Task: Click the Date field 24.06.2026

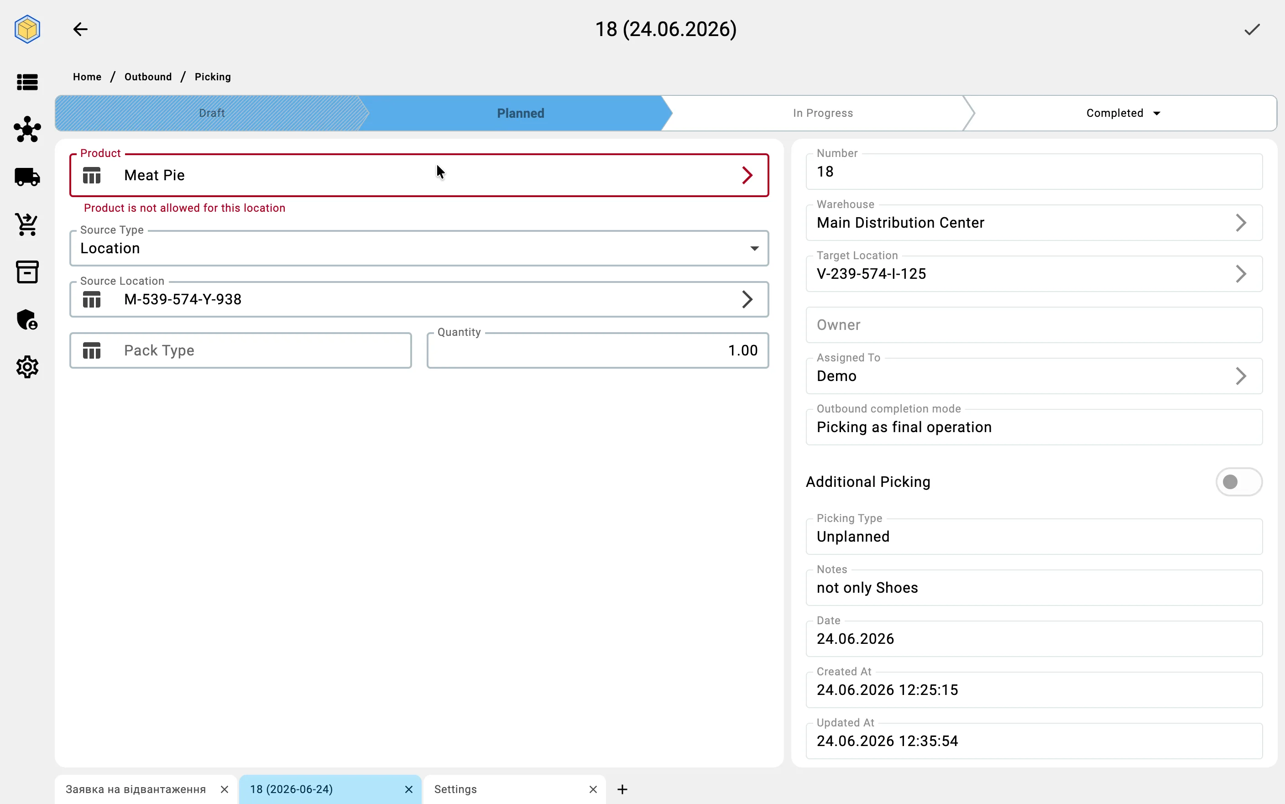Action: point(1034,639)
